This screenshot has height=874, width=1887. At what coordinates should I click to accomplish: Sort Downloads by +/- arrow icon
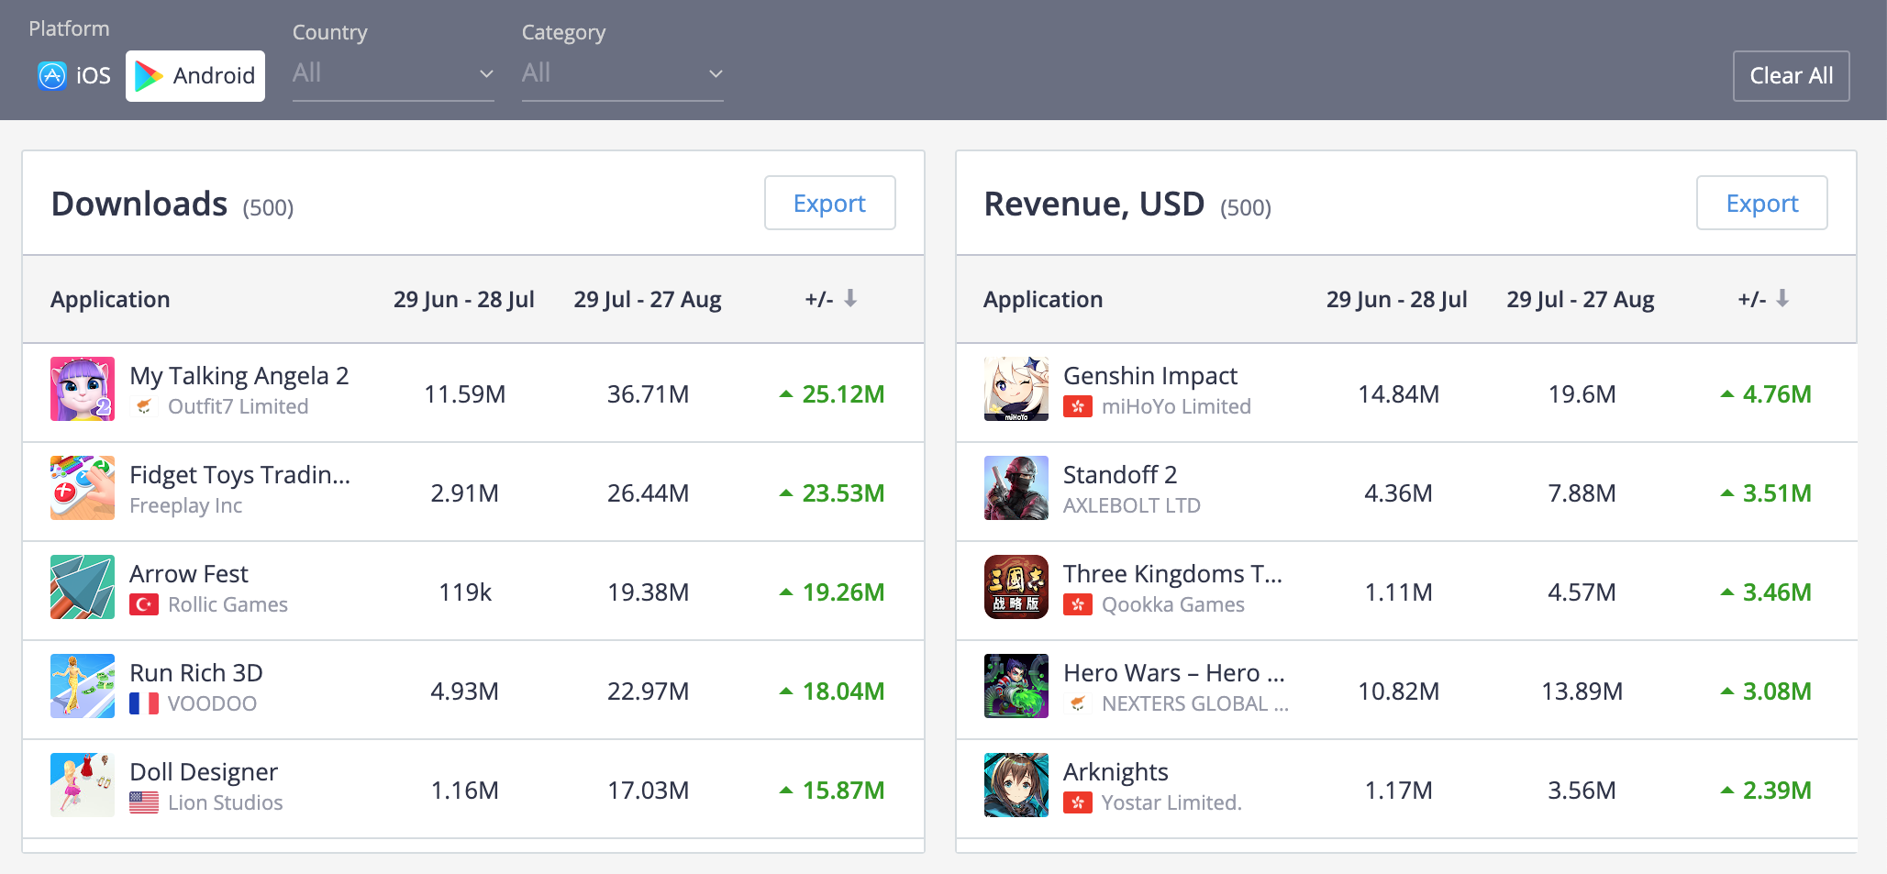pyautogui.click(x=850, y=298)
